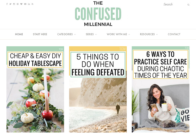Open the Instagram icon in the header
Image resolution: width=196 pixels, height=135 pixels.
pos(14,4)
